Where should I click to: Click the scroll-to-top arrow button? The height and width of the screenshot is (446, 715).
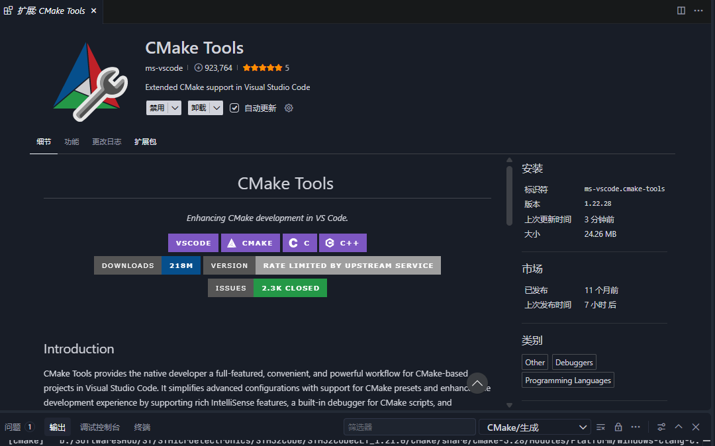click(477, 383)
